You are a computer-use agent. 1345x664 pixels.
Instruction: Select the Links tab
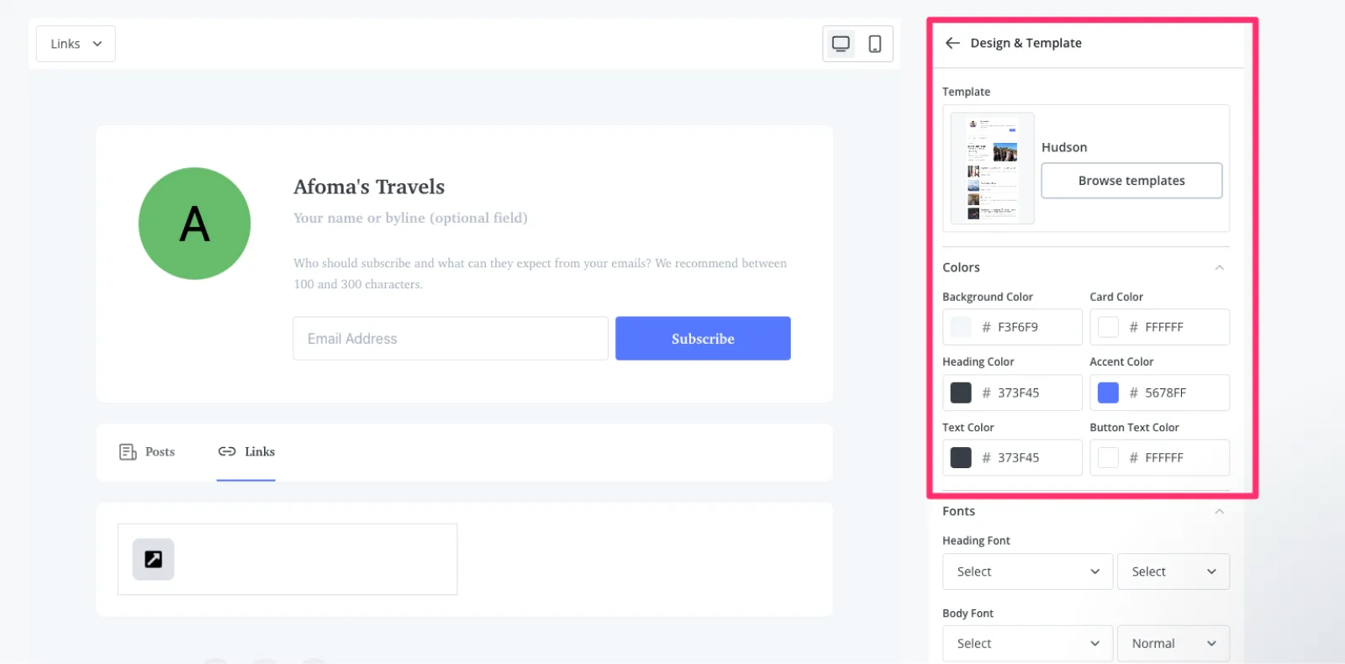246,452
